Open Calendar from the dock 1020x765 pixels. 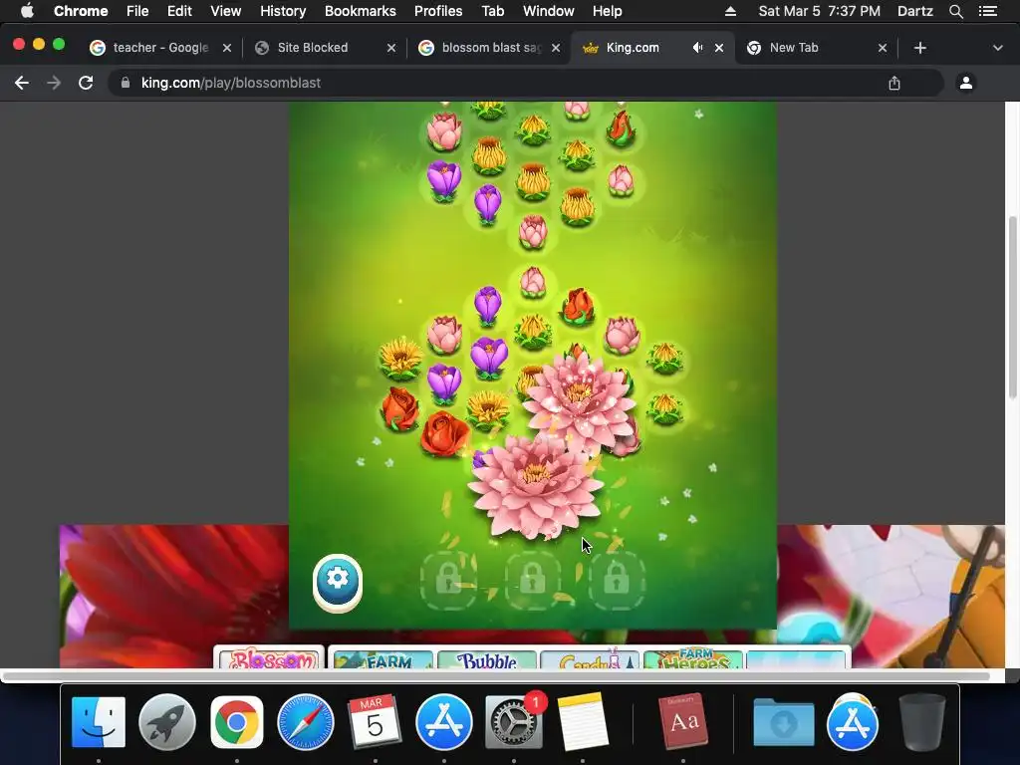click(x=375, y=722)
